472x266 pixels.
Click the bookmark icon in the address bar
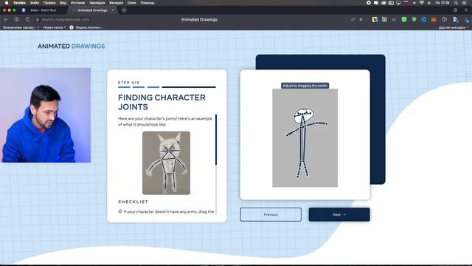(361, 20)
